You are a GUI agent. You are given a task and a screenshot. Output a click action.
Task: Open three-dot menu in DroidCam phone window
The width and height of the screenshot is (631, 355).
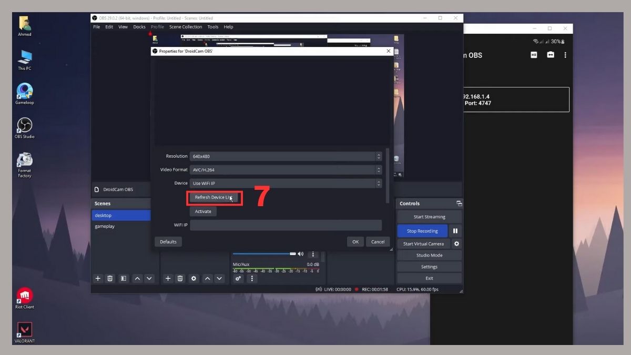point(565,55)
